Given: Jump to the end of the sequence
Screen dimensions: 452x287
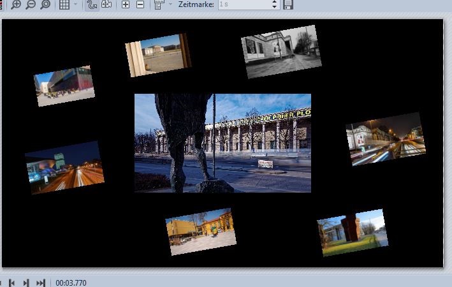Looking at the screenshot, I should point(41,283).
